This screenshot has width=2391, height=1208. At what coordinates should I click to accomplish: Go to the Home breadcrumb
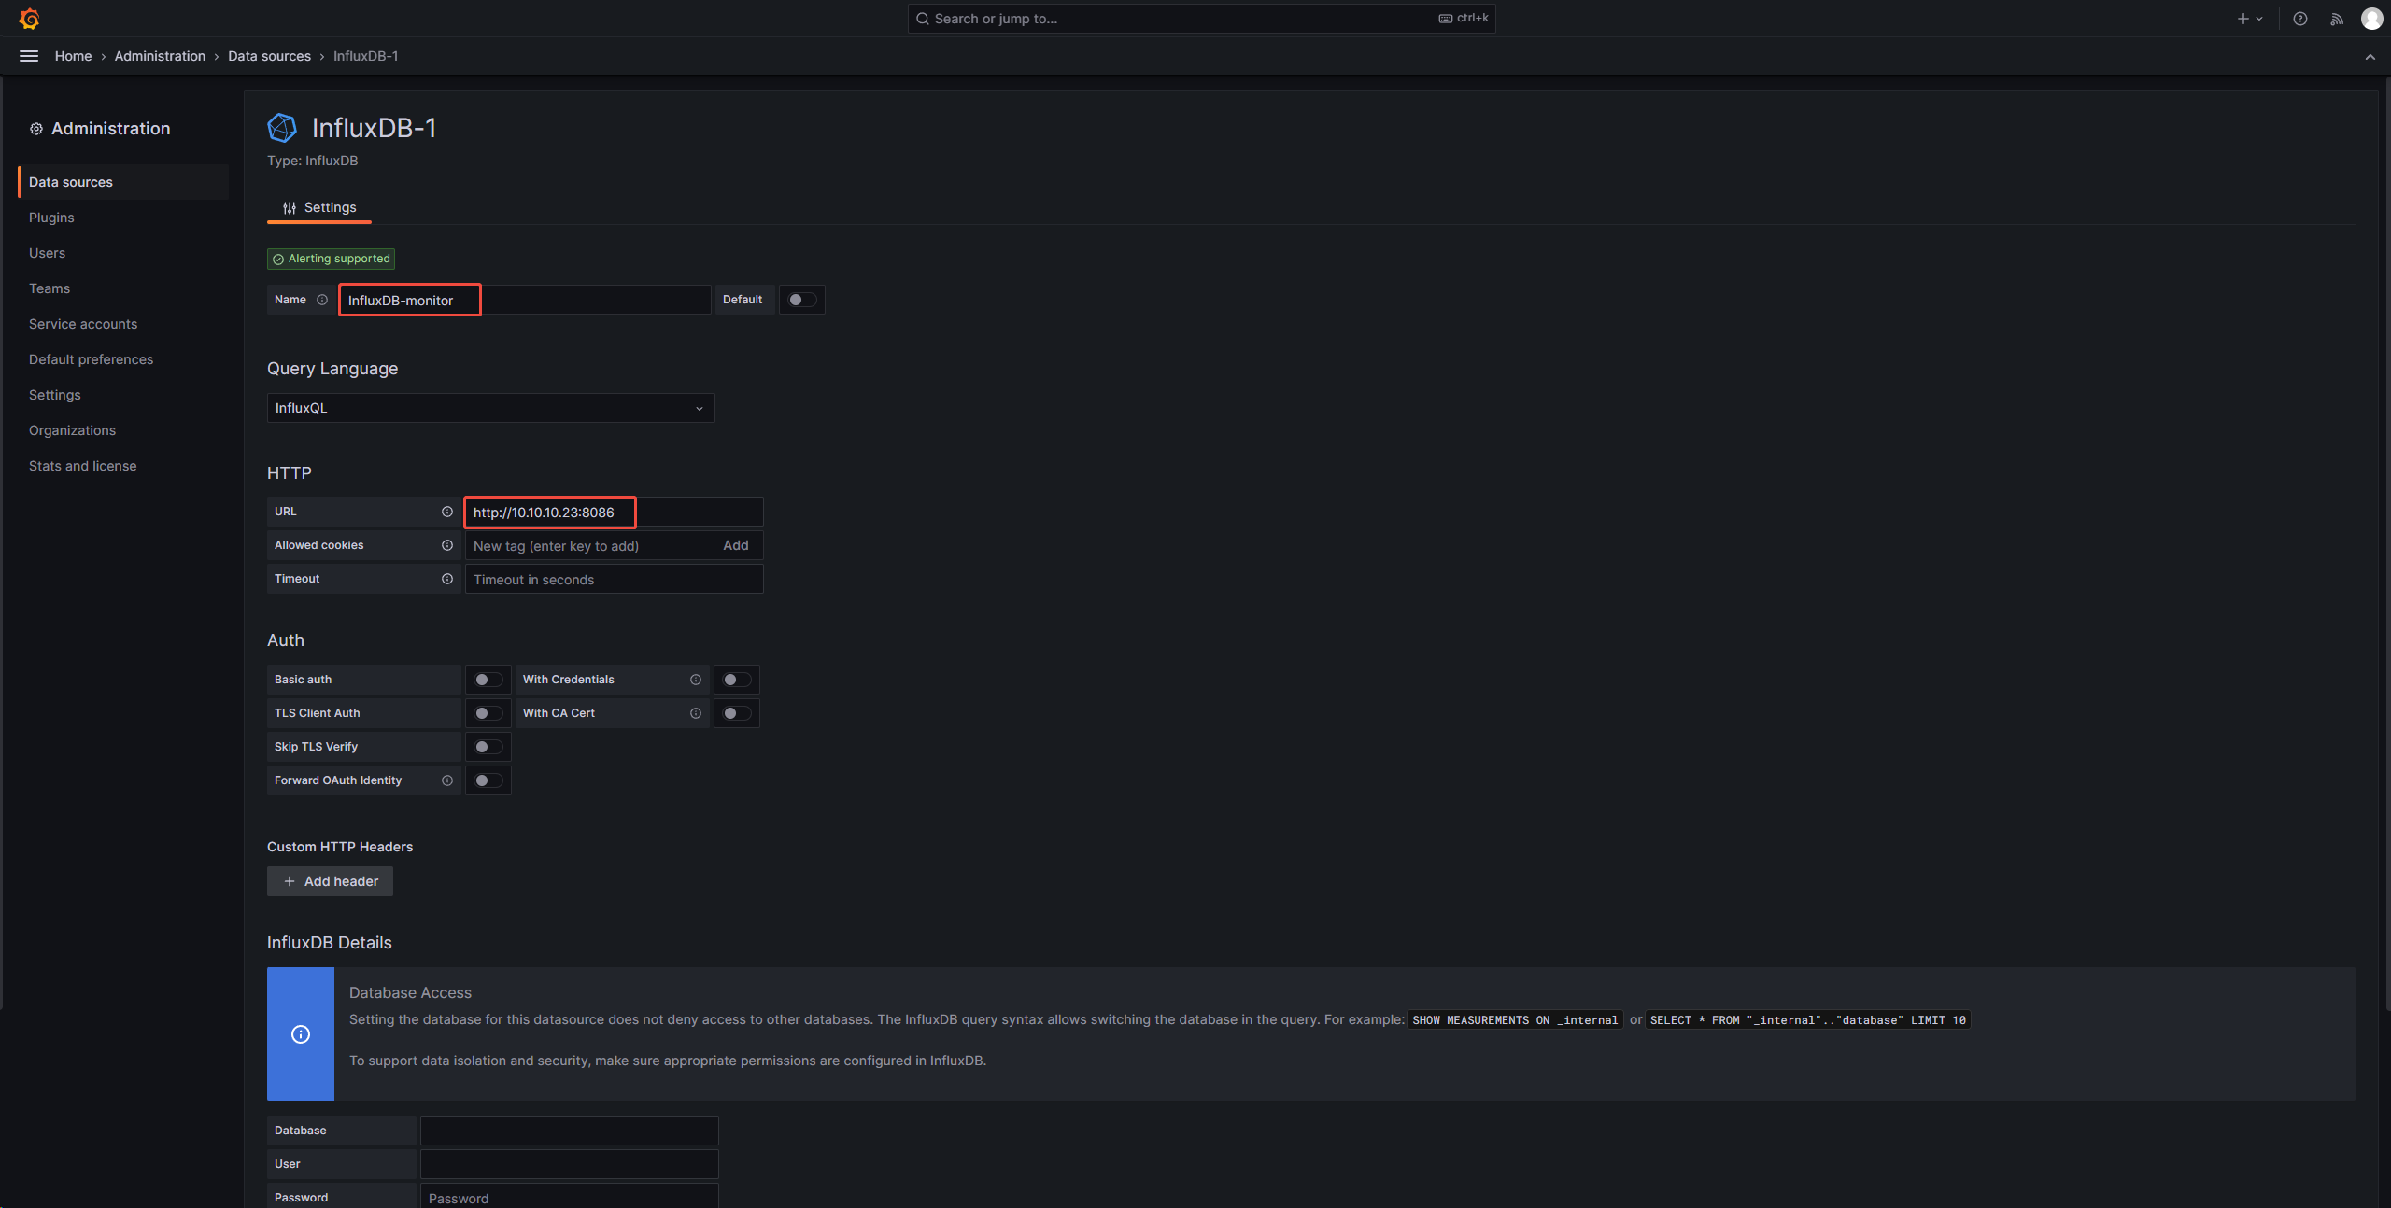[x=73, y=56]
